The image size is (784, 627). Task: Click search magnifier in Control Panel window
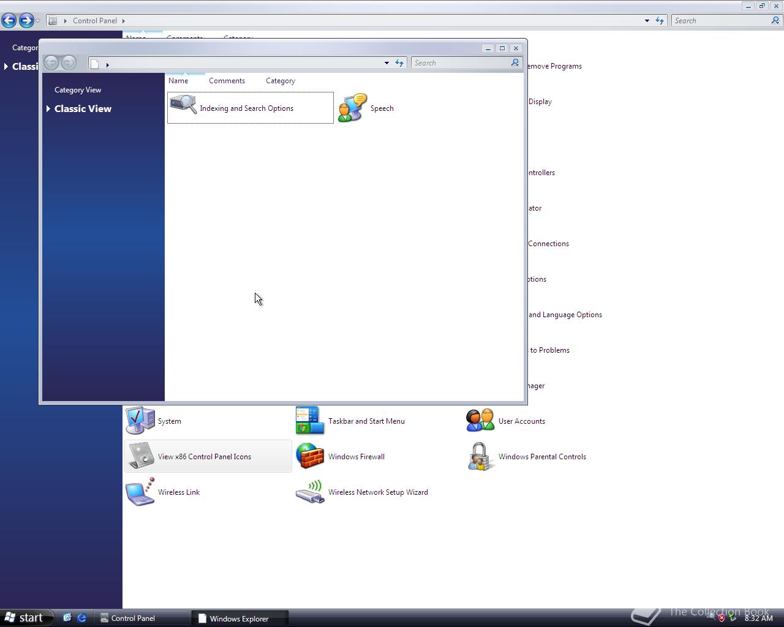coord(775,20)
